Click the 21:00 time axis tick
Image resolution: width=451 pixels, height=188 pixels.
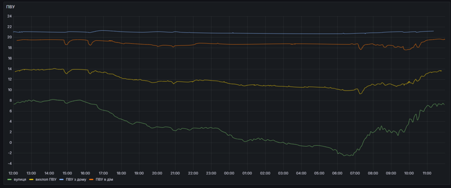(x=175, y=173)
